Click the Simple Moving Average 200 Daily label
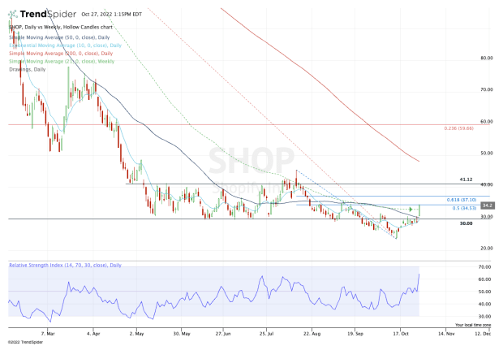The width and height of the screenshot is (503, 346). pos(61,54)
